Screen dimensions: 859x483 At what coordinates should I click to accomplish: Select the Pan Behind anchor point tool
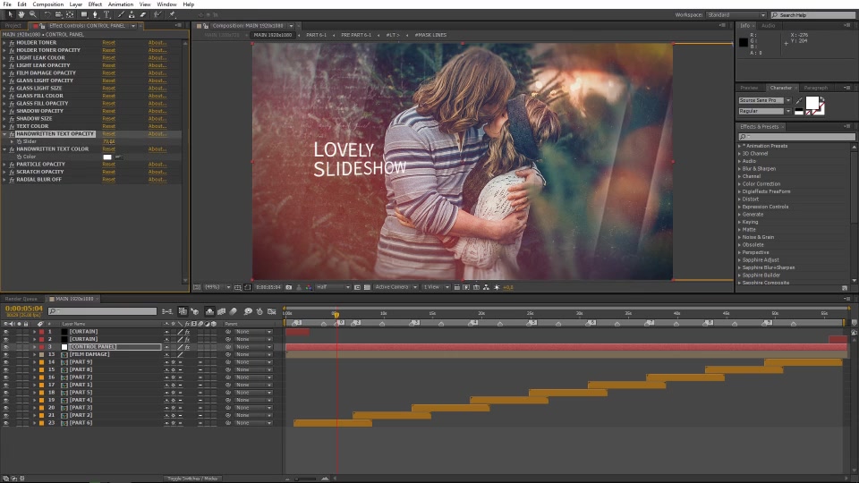(70, 15)
